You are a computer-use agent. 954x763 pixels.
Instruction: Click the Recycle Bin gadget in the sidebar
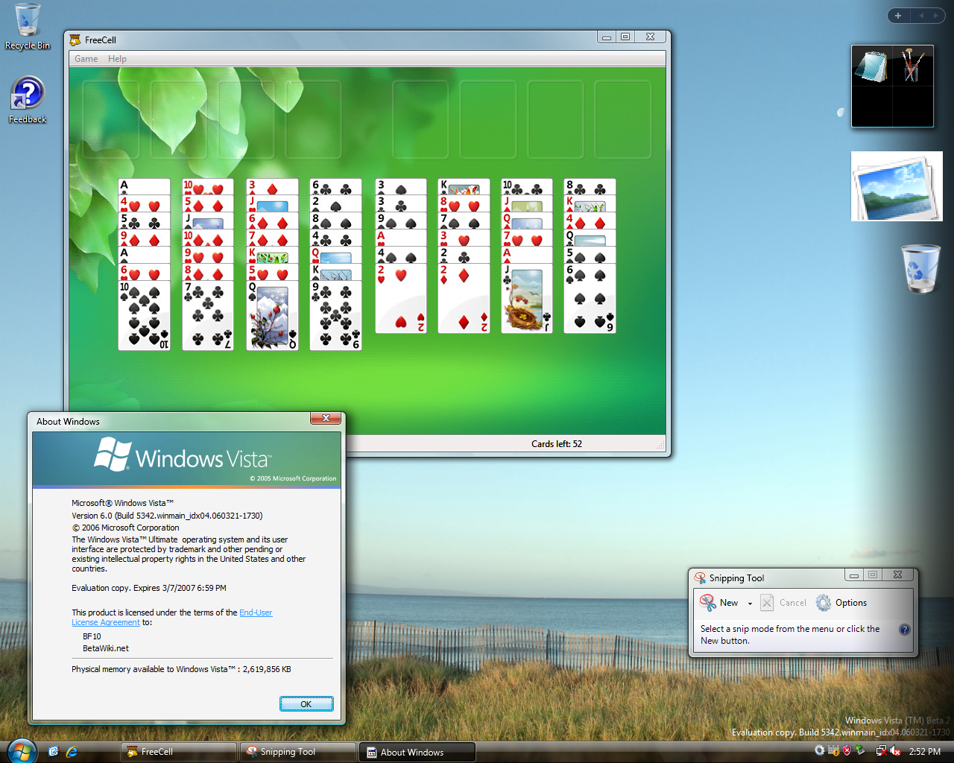tap(920, 269)
